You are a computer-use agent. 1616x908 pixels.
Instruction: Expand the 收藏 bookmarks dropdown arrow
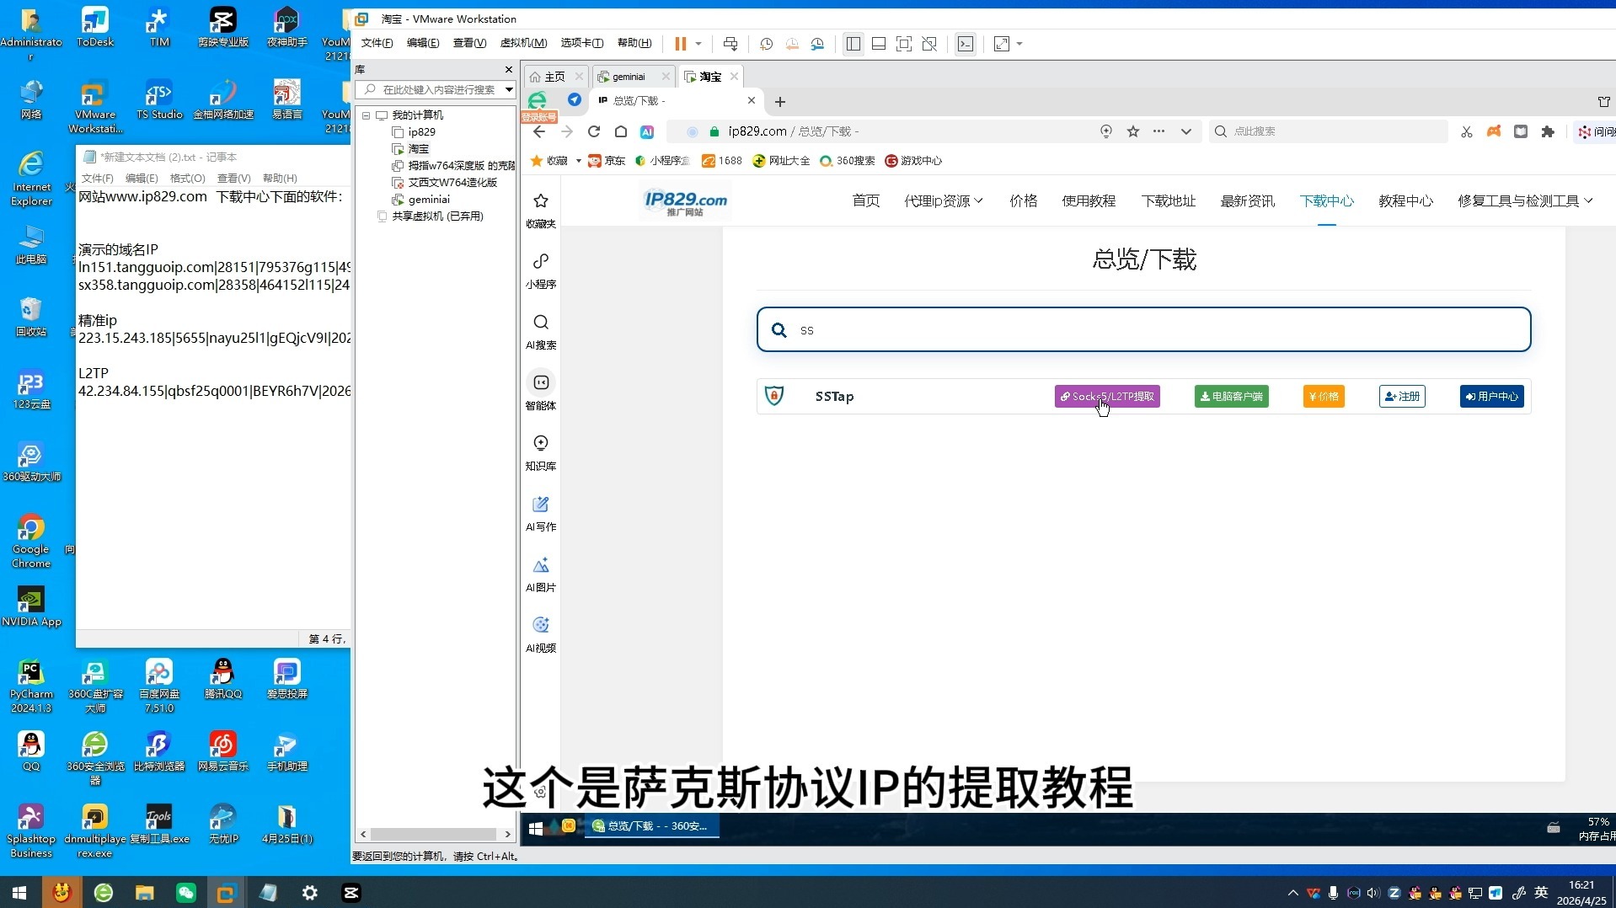point(579,161)
